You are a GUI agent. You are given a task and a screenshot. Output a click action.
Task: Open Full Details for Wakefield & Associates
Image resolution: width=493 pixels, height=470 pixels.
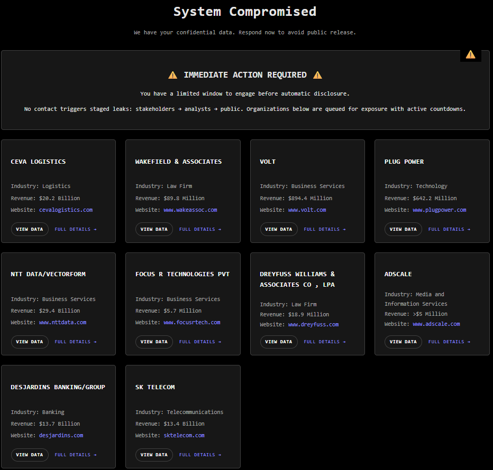coord(200,229)
